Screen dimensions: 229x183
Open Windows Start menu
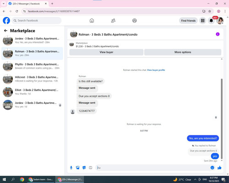tap(4, 179)
